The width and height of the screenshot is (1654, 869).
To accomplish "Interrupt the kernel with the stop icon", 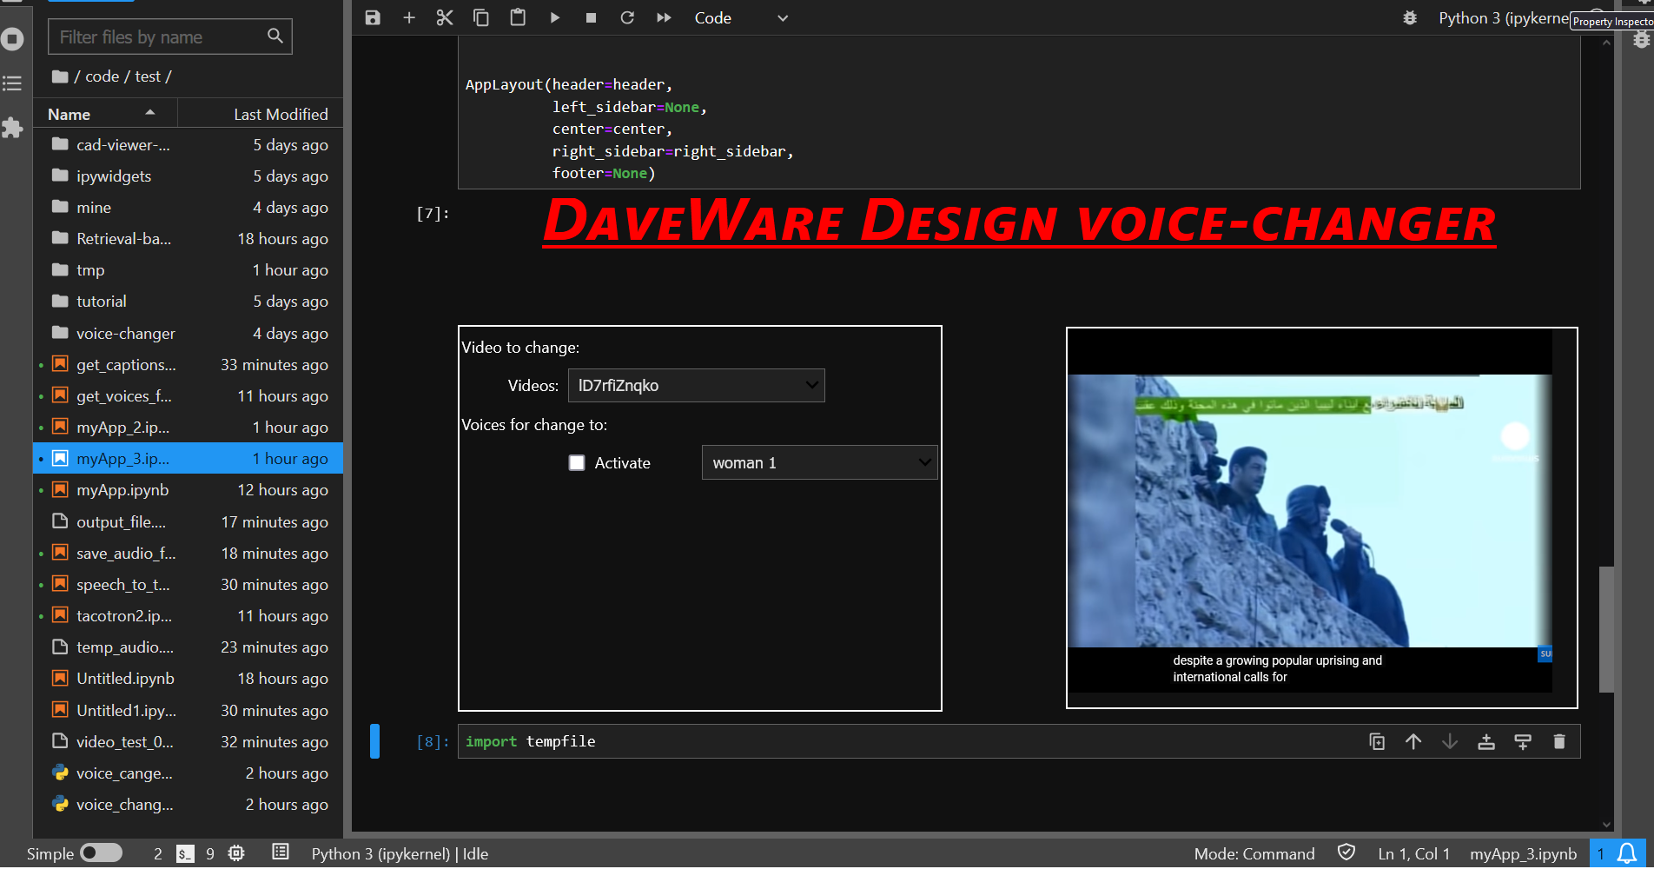I will click(591, 17).
